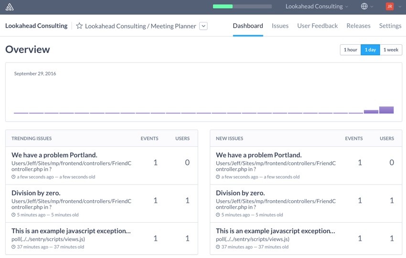The width and height of the screenshot is (406, 258).
Task: Click new Division by zero 5 minutes ago text
Action: 235,215
